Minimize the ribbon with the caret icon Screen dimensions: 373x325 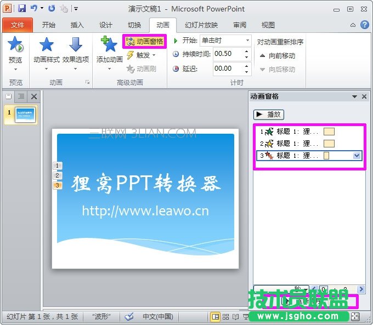pos(353,25)
